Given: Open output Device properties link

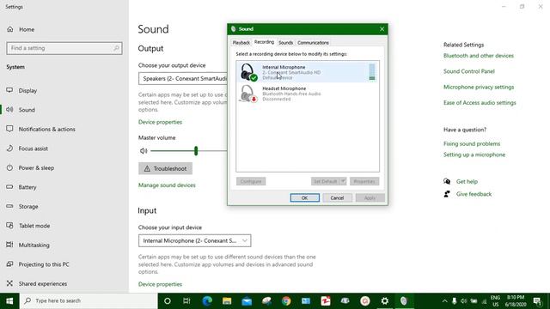Looking at the screenshot, I should (x=160, y=122).
